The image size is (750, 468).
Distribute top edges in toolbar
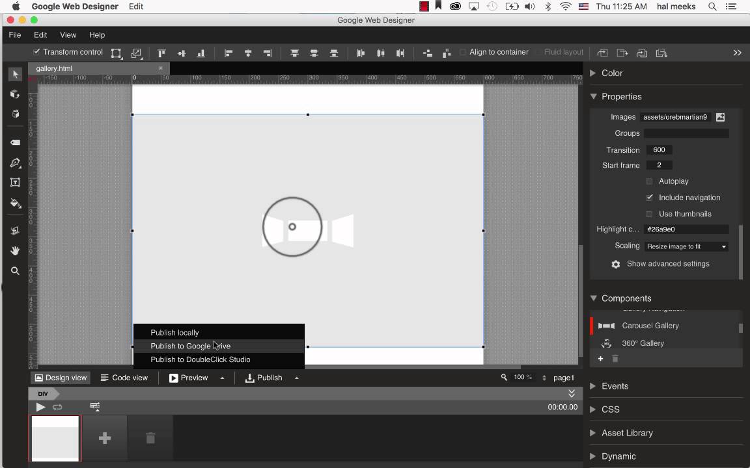coord(295,53)
